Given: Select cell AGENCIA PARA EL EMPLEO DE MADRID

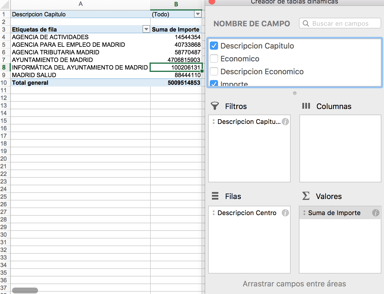Looking at the screenshot, I should (80, 44).
